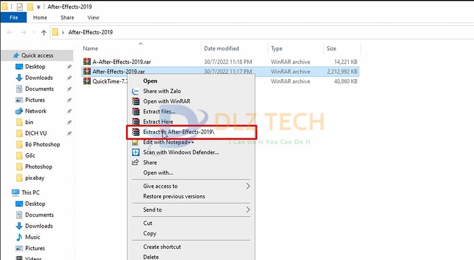The width and height of the screenshot is (474, 260).
Task: Select the 40,860 KB size cell
Action: [346, 81]
